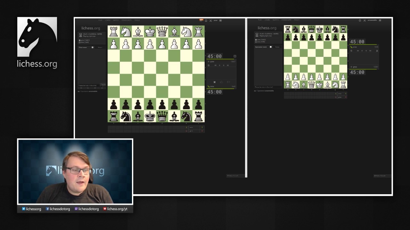Offer a draw using the hand icon
The height and width of the screenshot is (230, 410).
pyautogui.click(x=221, y=82)
